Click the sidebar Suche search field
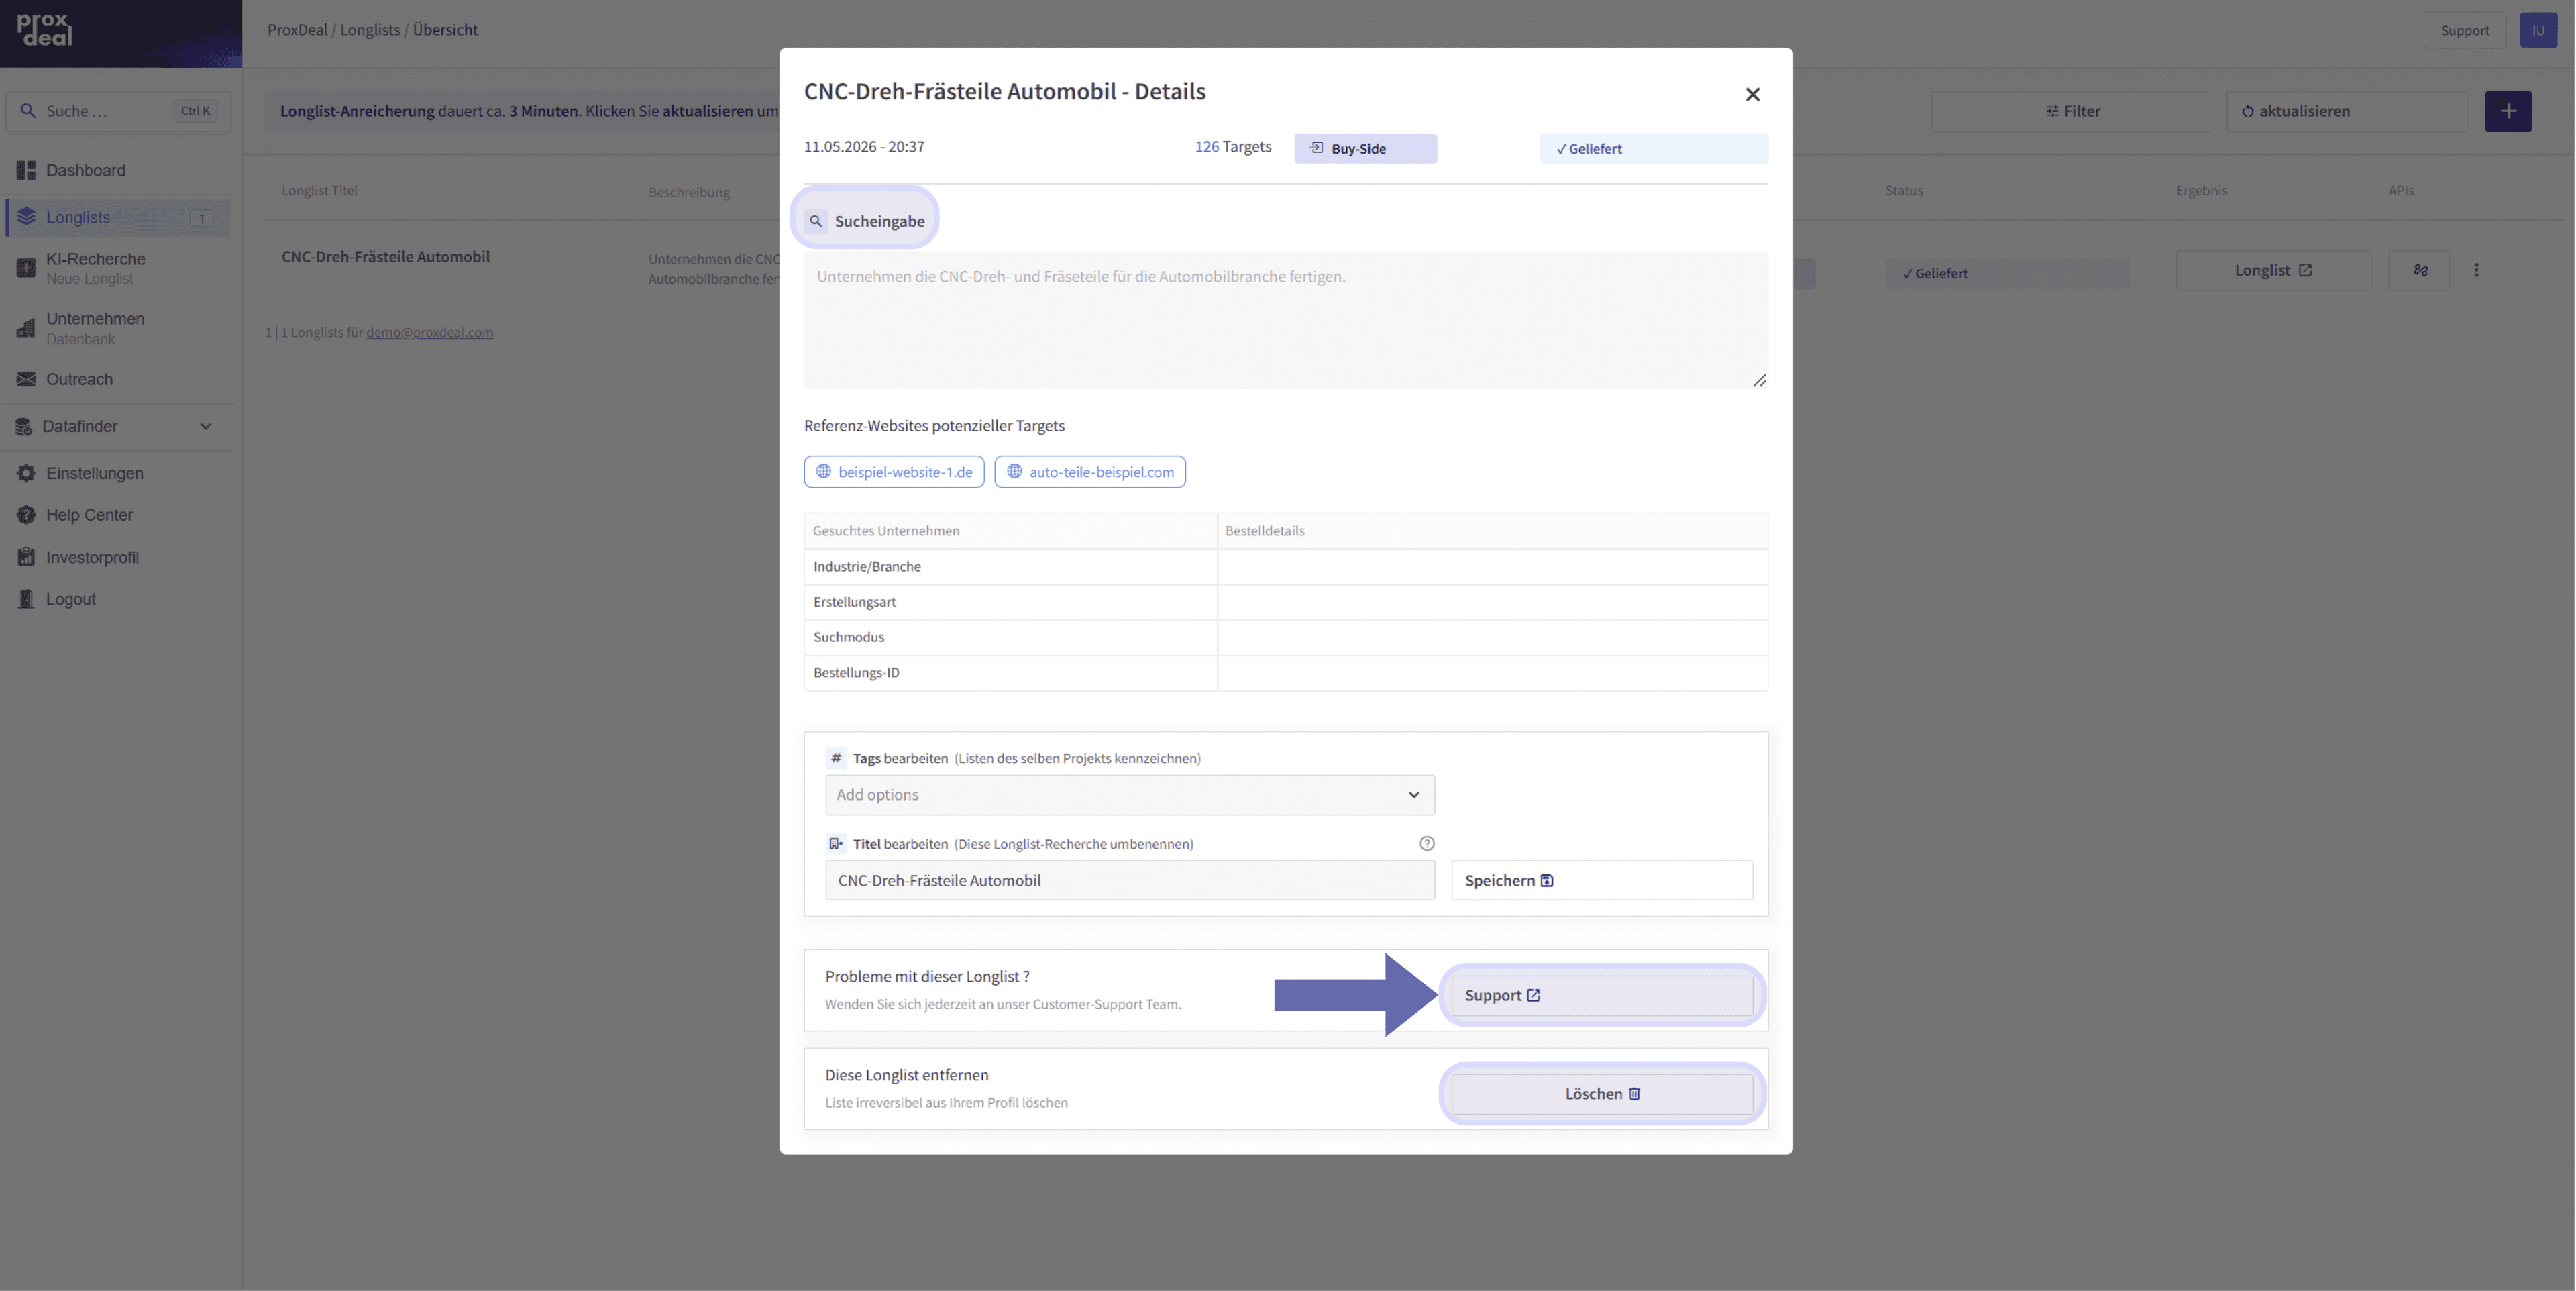The width and height of the screenshot is (2576, 1291). pos(118,111)
